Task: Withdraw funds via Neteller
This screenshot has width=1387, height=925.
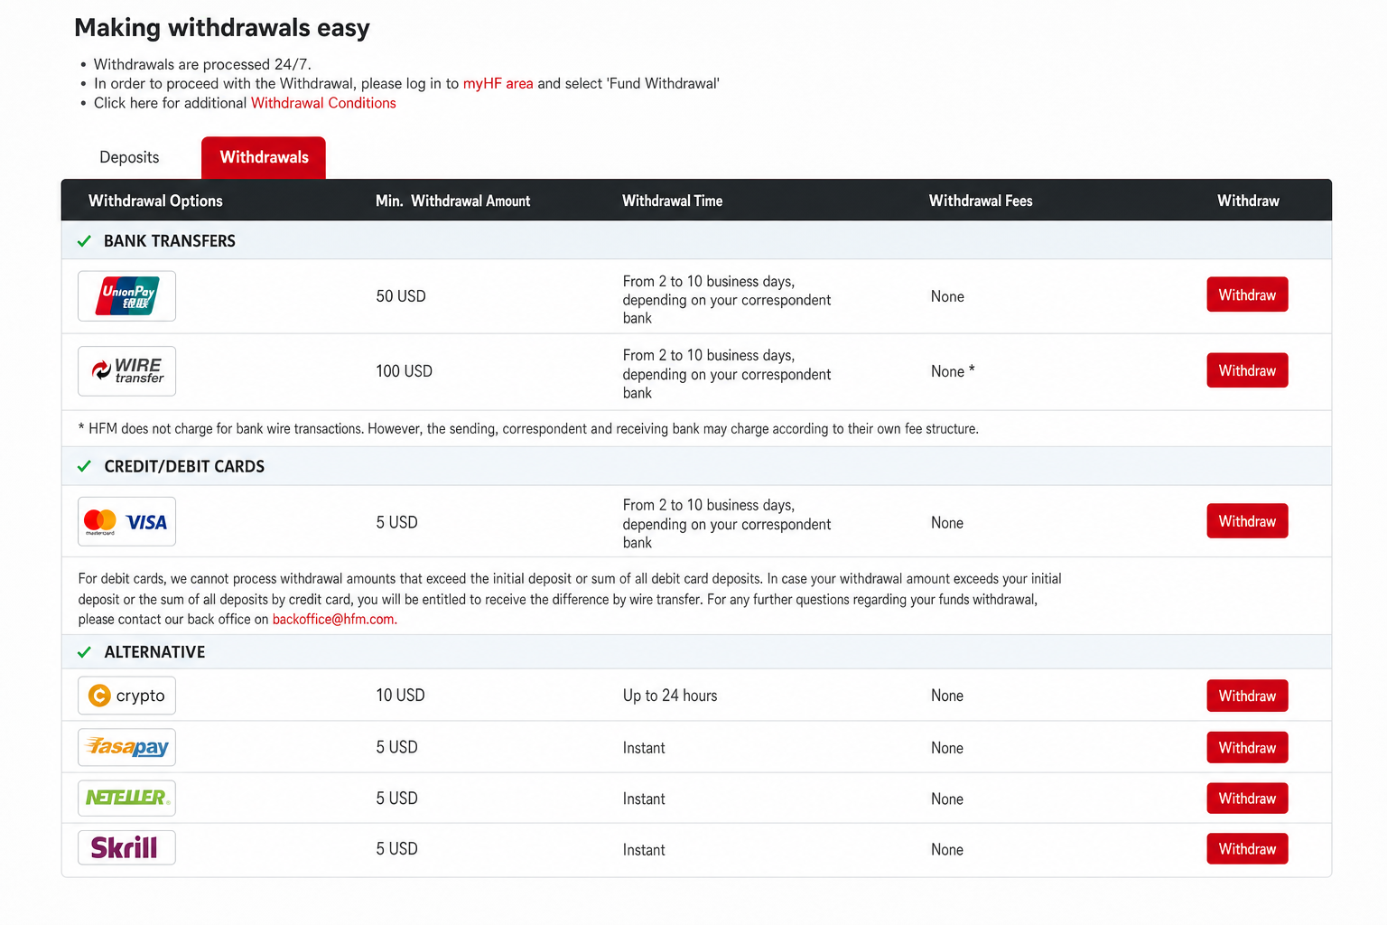Action: coord(1247,798)
